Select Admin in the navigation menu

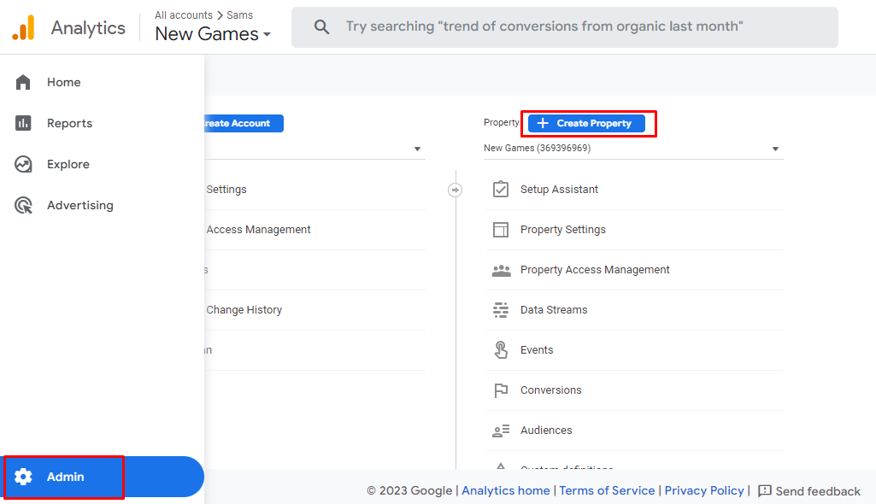click(x=102, y=477)
